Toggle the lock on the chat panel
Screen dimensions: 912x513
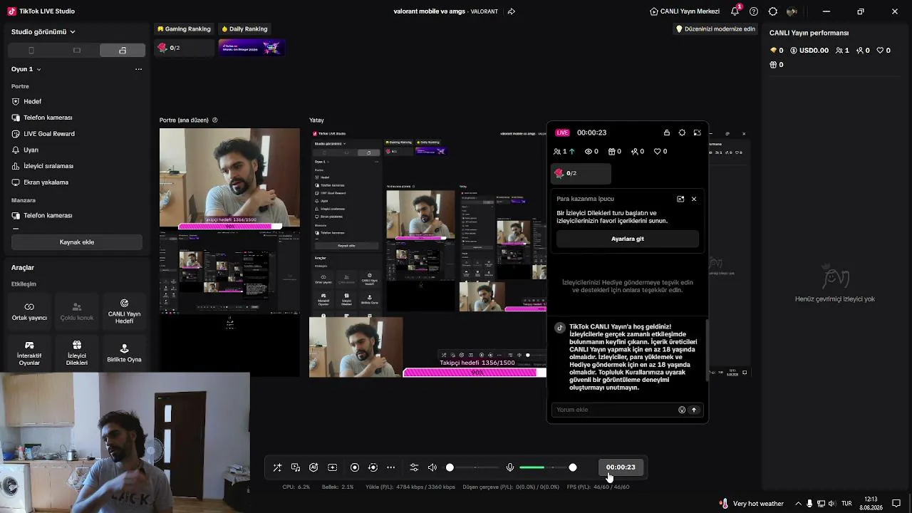667,133
